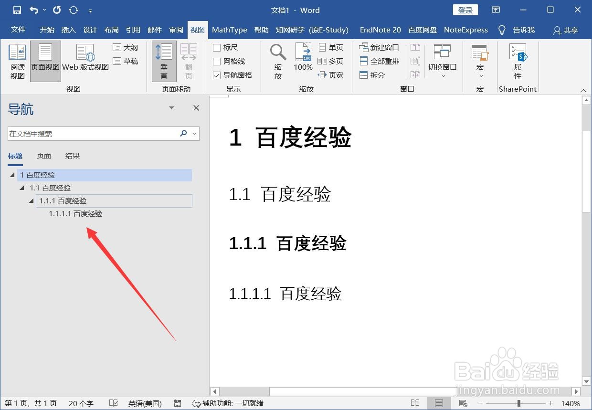Enable the 网格线 (Gridlines) checkbox
The image size is (592, 410).
217,61
